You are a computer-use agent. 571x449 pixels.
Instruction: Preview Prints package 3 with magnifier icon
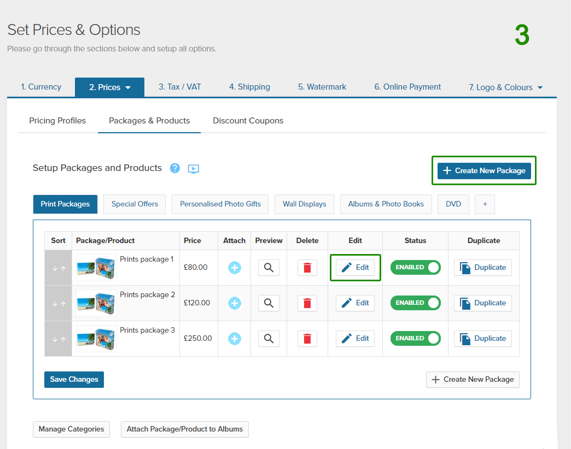pyautogui.click(x=269, y=339)
